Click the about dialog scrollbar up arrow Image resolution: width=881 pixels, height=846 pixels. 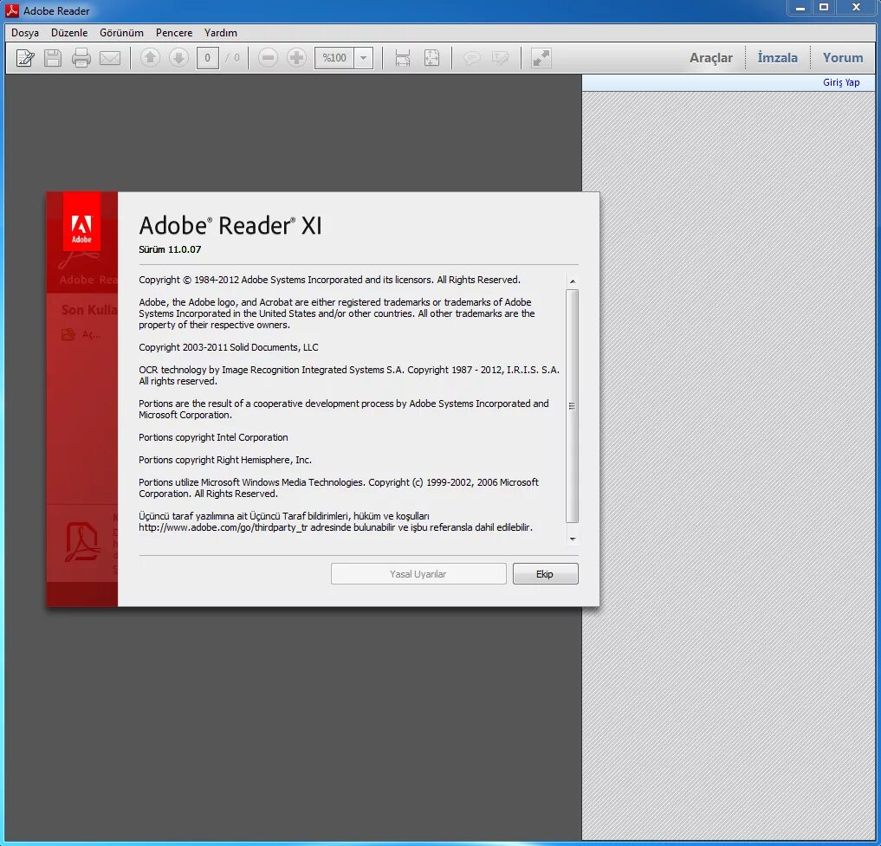coord(573,281)
